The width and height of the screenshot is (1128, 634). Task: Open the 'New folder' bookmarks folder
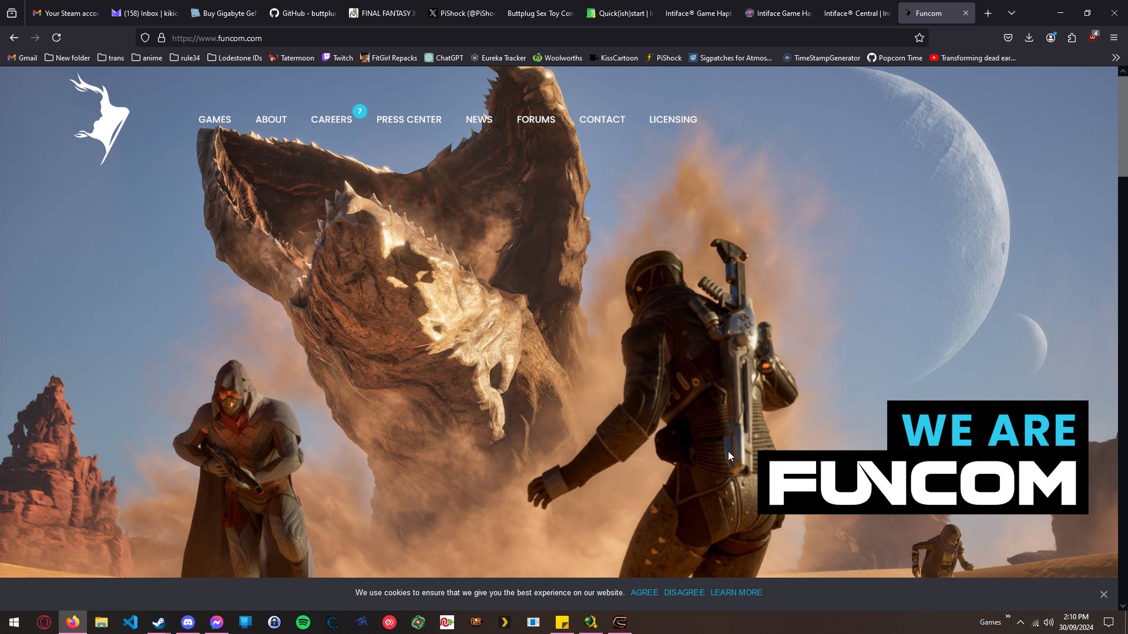coord(68,58)
